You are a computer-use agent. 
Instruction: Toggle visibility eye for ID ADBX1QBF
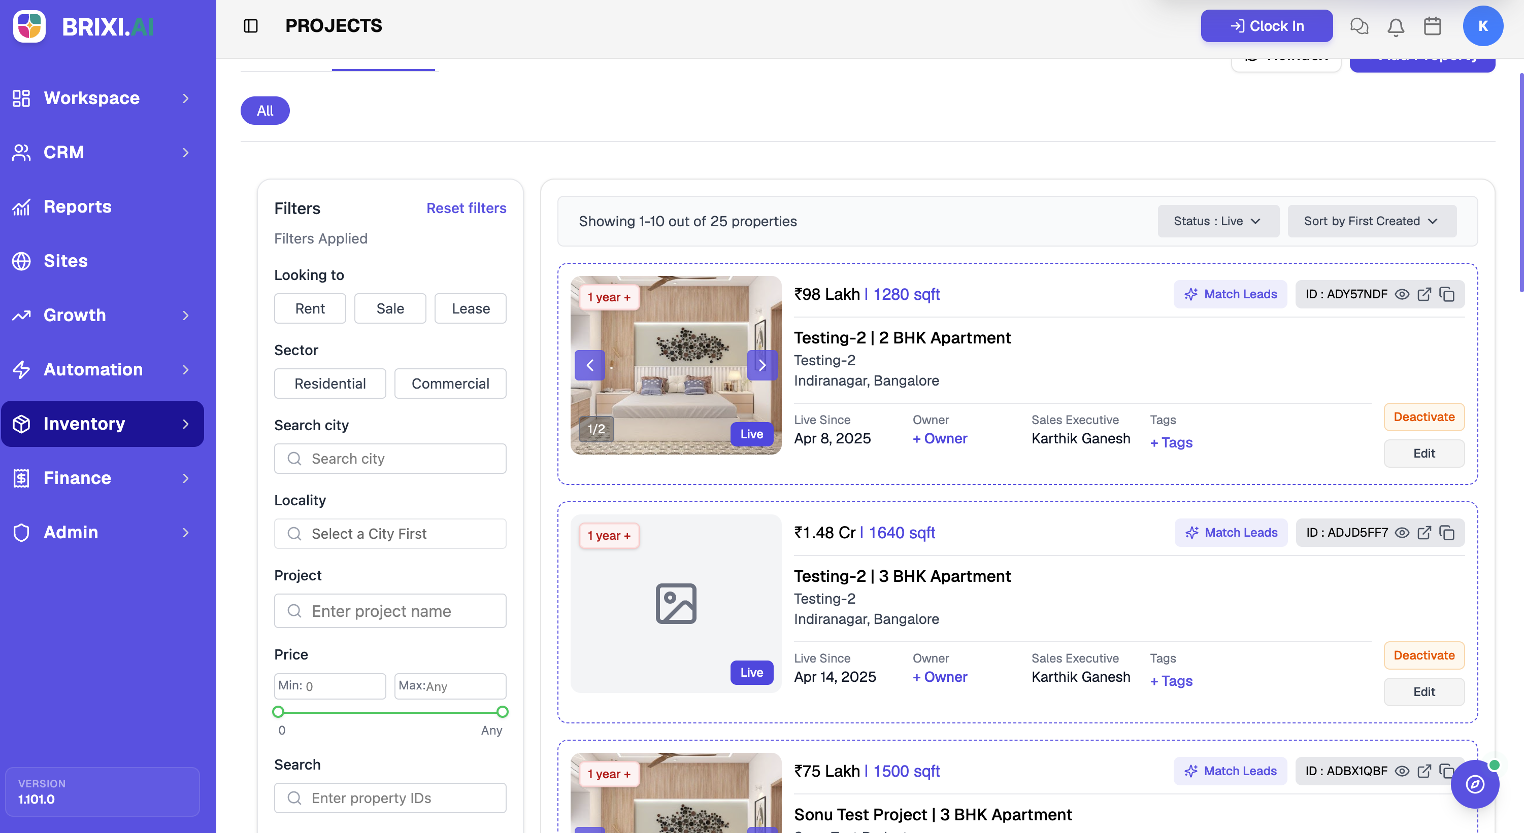[1402, 771]
